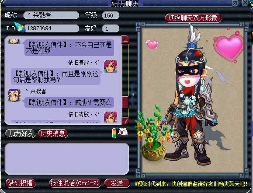Click the chat scroll down arrow

click(125, 121)
